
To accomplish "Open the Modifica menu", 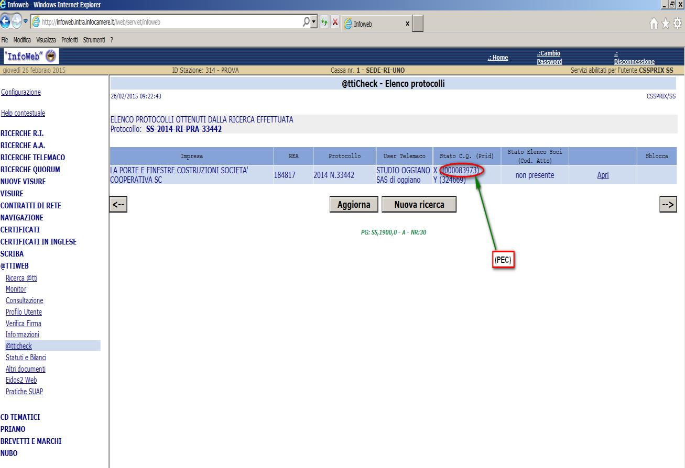I will (23, 40).
